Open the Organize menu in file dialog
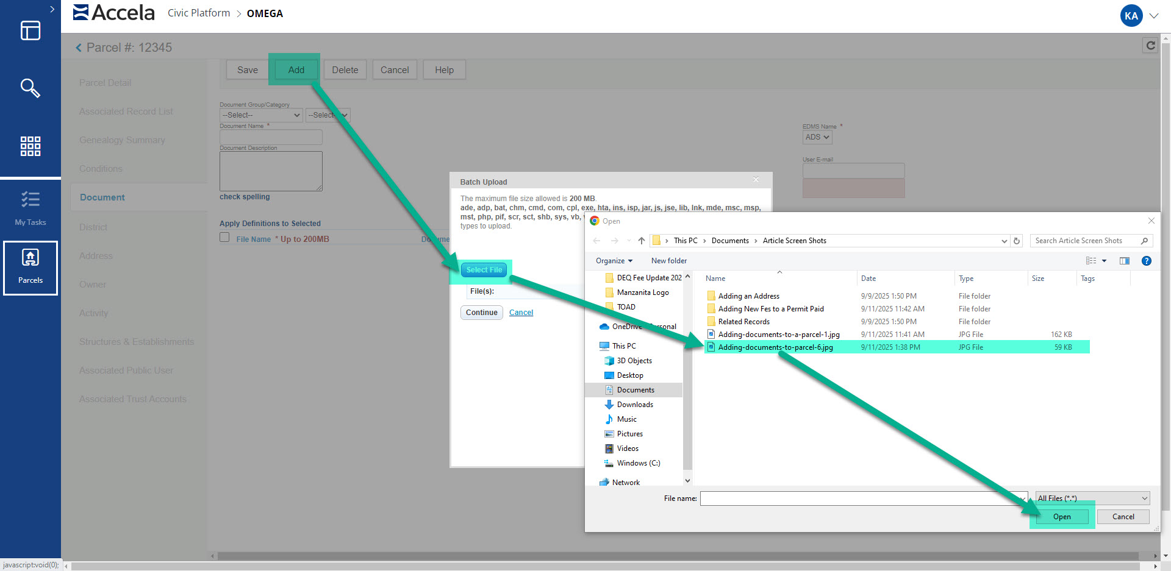The width and height of the screenshot is (1171, 571). click(614, 261)
